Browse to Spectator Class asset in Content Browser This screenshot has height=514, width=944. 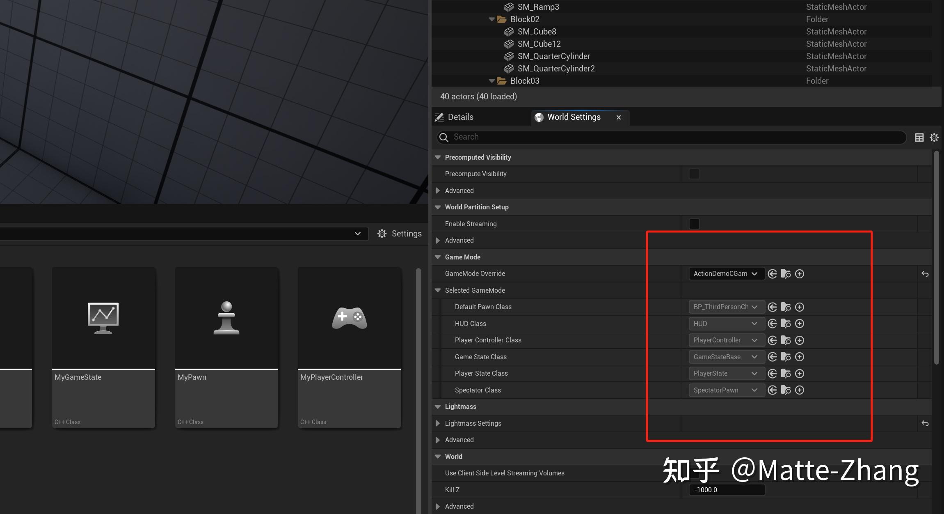pos(786,390)
